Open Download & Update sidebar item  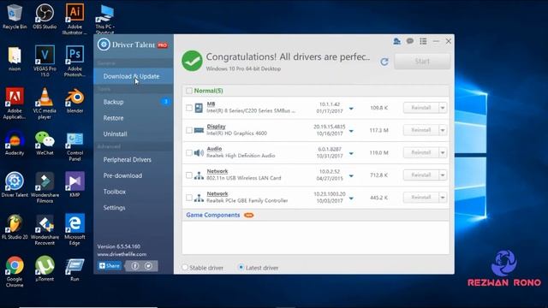click(134, 76)
